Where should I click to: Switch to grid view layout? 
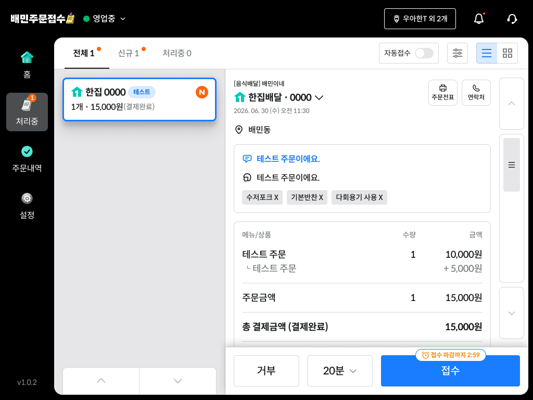click(507, 53)
